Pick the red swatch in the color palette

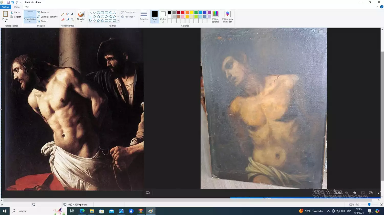(183, 12)
